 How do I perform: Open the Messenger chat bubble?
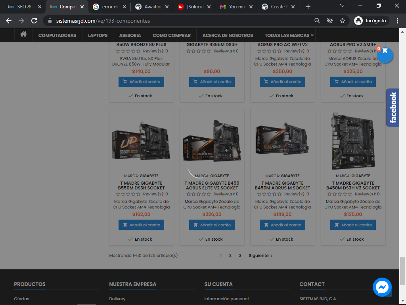coord(382,287)
